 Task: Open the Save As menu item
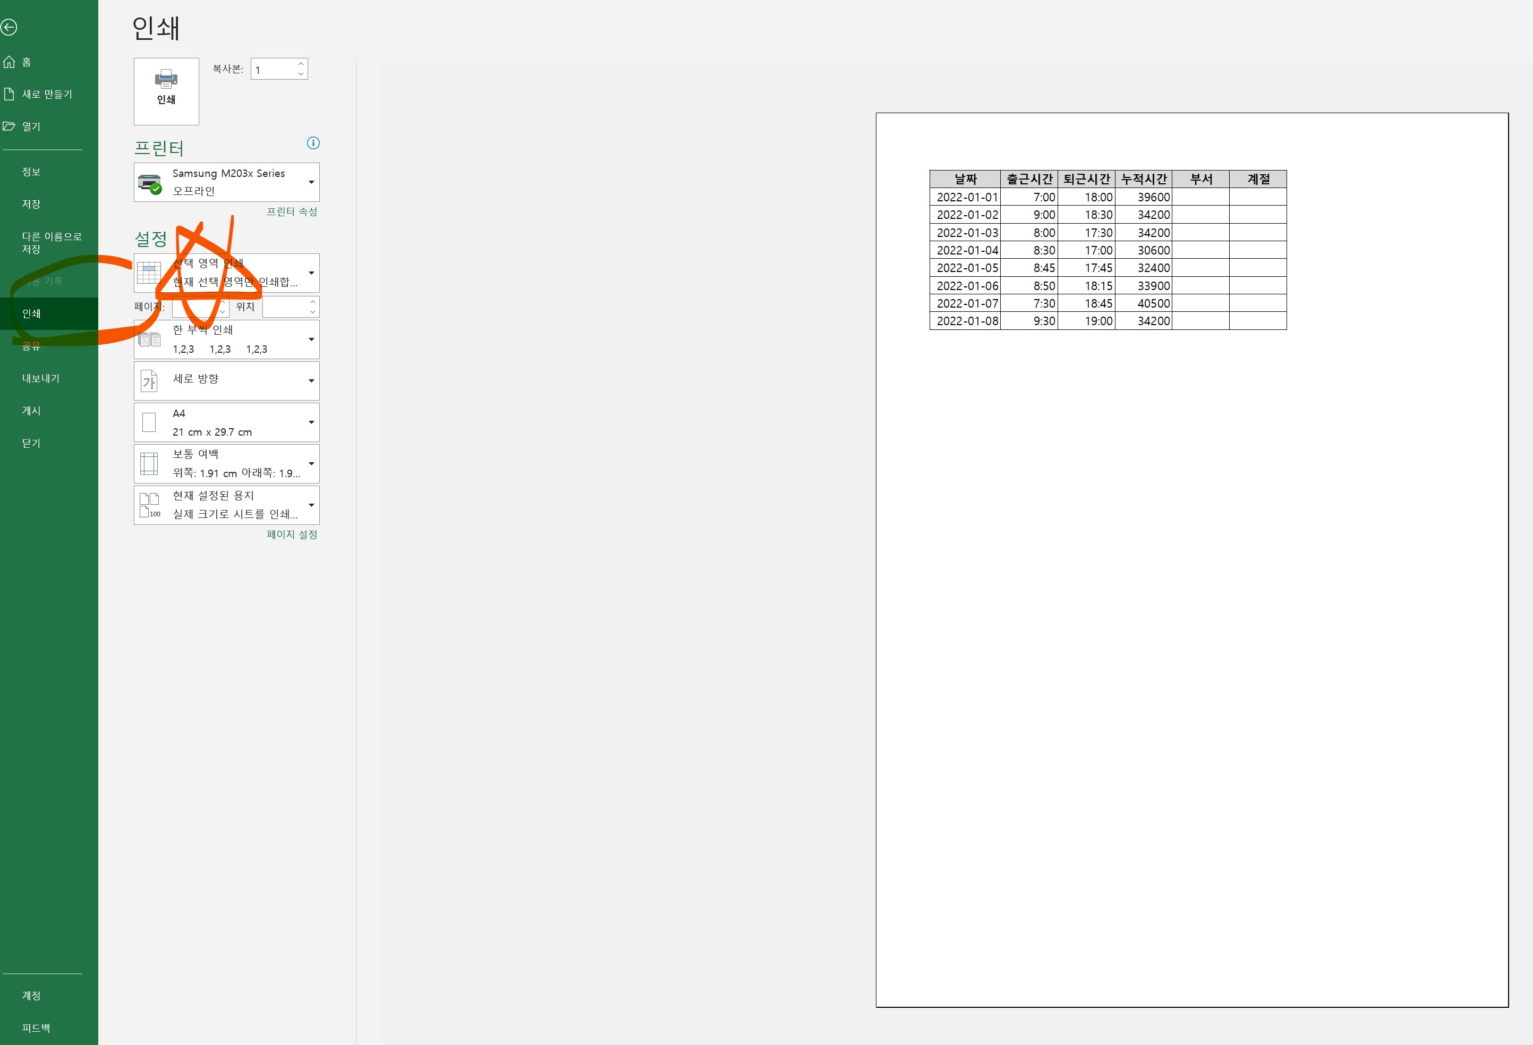click(x=52, y=242)
